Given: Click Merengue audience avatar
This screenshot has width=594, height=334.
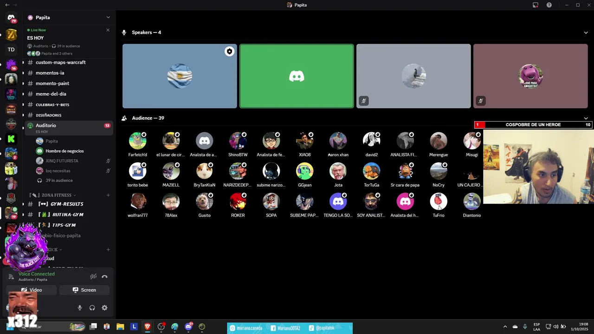Looking at the screenshot, I should tap(438, 141).
